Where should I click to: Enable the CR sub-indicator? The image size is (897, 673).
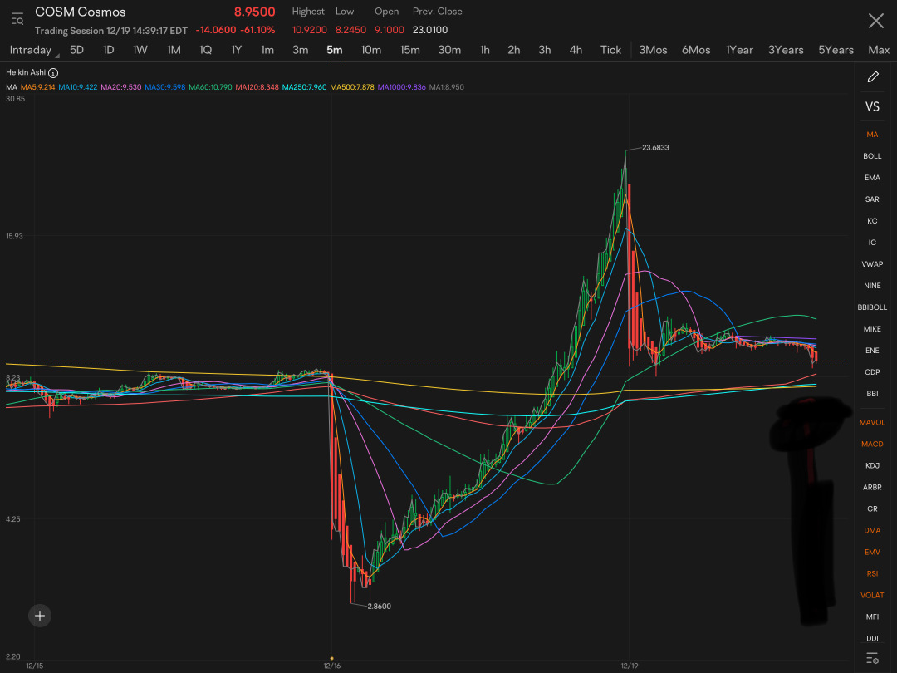[x=872, y=508]
